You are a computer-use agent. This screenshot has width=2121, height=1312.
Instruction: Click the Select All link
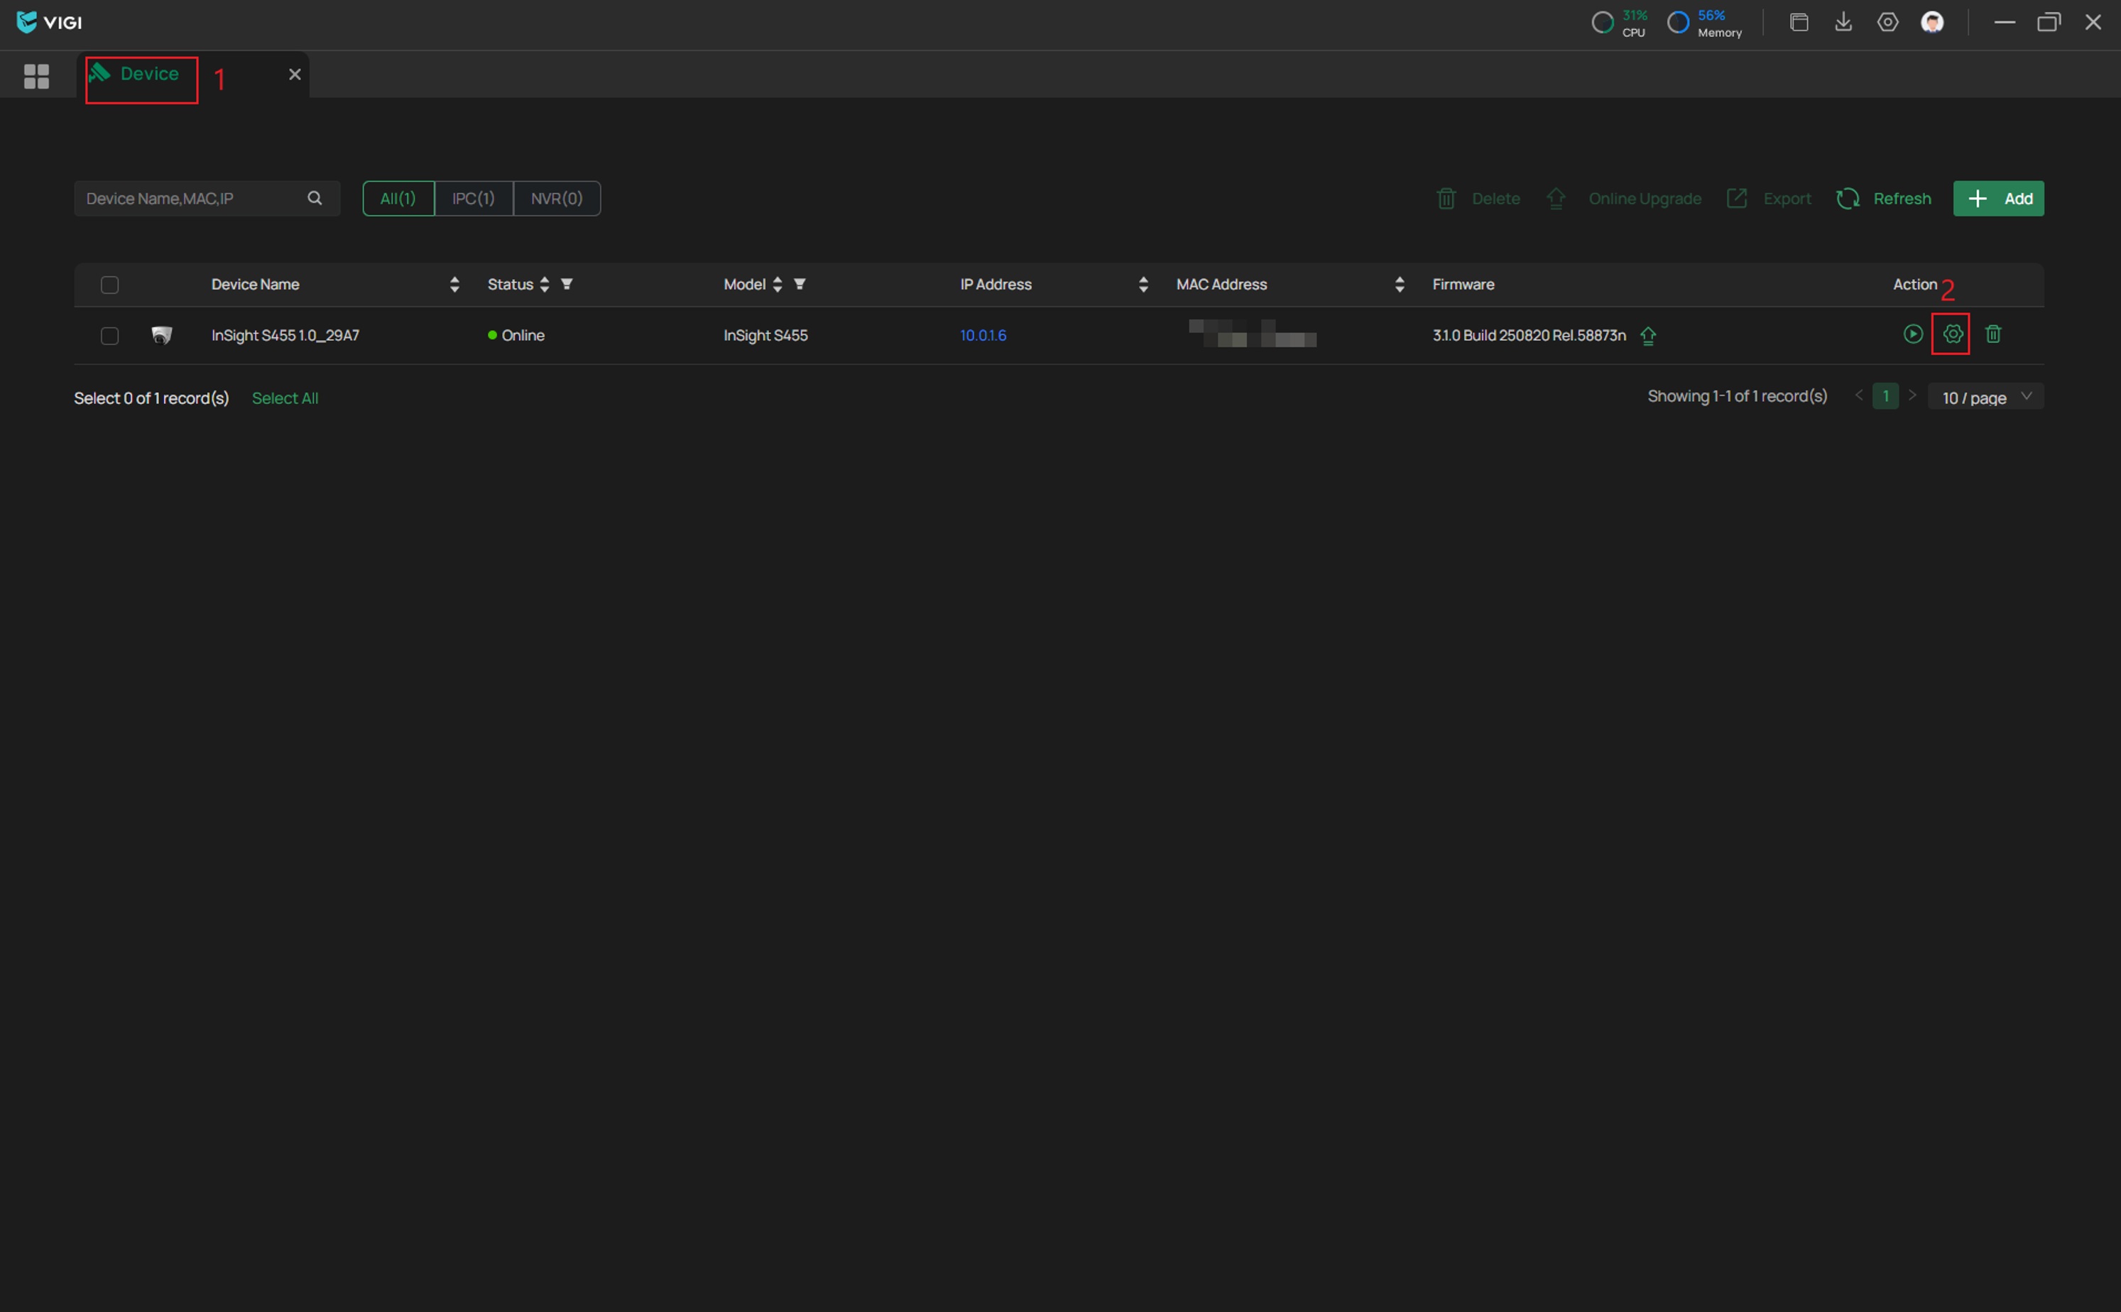click(285, 398)
